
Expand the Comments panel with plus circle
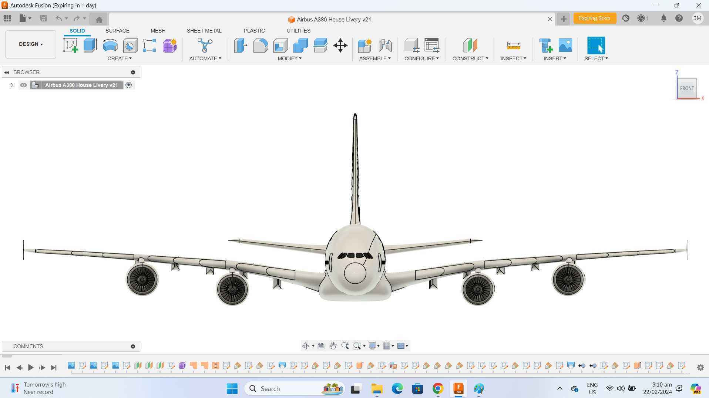(133, 346)
